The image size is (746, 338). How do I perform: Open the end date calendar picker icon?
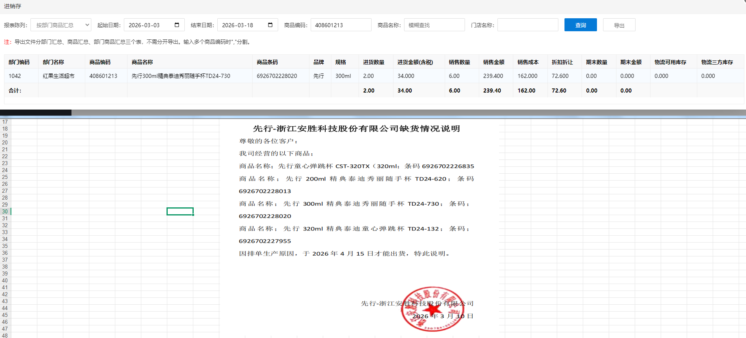(x=270, y=25)
